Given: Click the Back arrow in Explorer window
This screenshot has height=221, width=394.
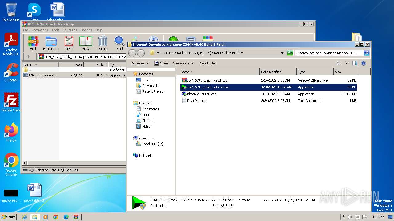Looking at the screenshot, I should click(x=132, y=53).
